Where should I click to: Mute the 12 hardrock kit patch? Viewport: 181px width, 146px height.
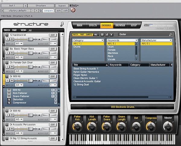tap(12, 39)
